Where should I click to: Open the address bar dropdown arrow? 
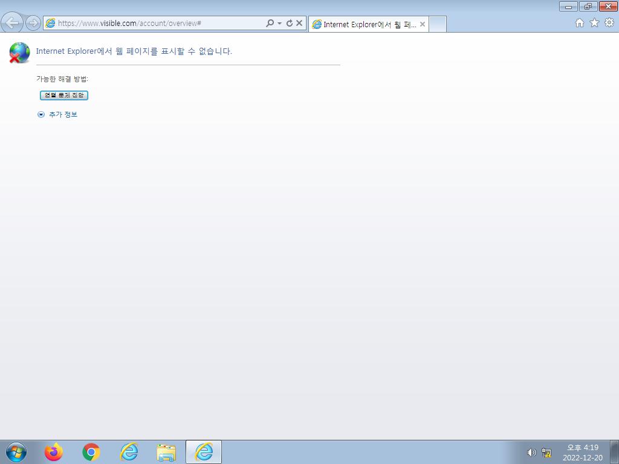click(x=279, y=24)
